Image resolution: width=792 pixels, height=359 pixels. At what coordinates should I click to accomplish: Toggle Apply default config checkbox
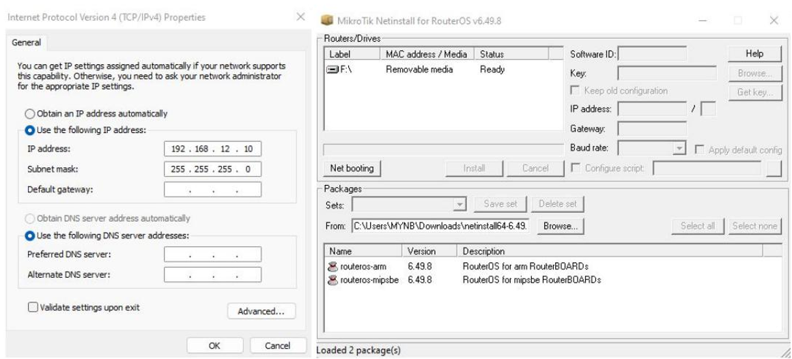click(700, 150)
